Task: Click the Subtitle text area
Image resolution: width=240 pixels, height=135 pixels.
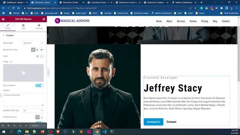Action: click(x=23, y=99)
